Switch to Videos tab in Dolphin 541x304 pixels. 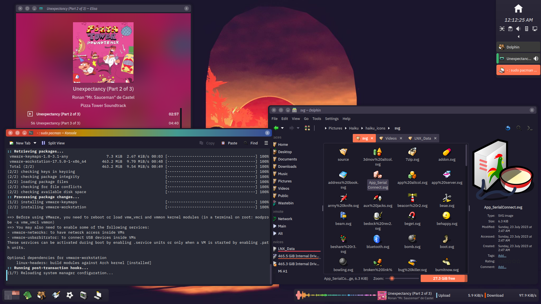[x=391, y=138]
